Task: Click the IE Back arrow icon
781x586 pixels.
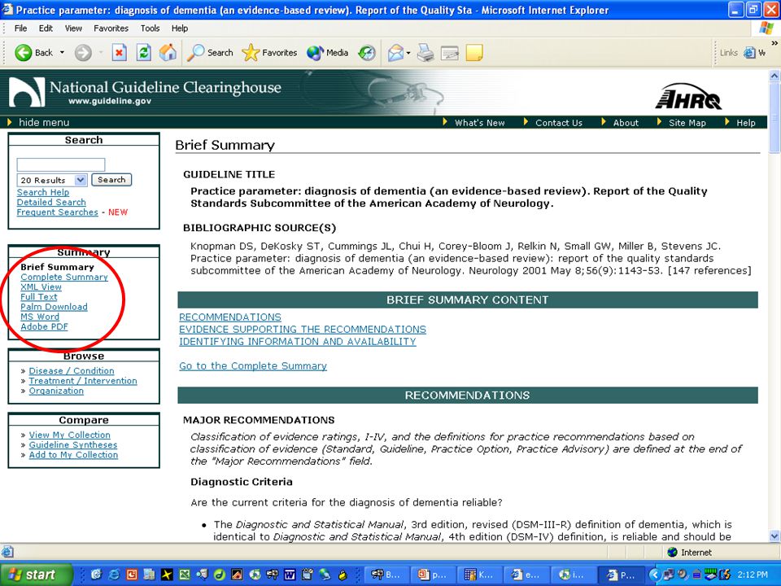Action: (x=23, y=52)
